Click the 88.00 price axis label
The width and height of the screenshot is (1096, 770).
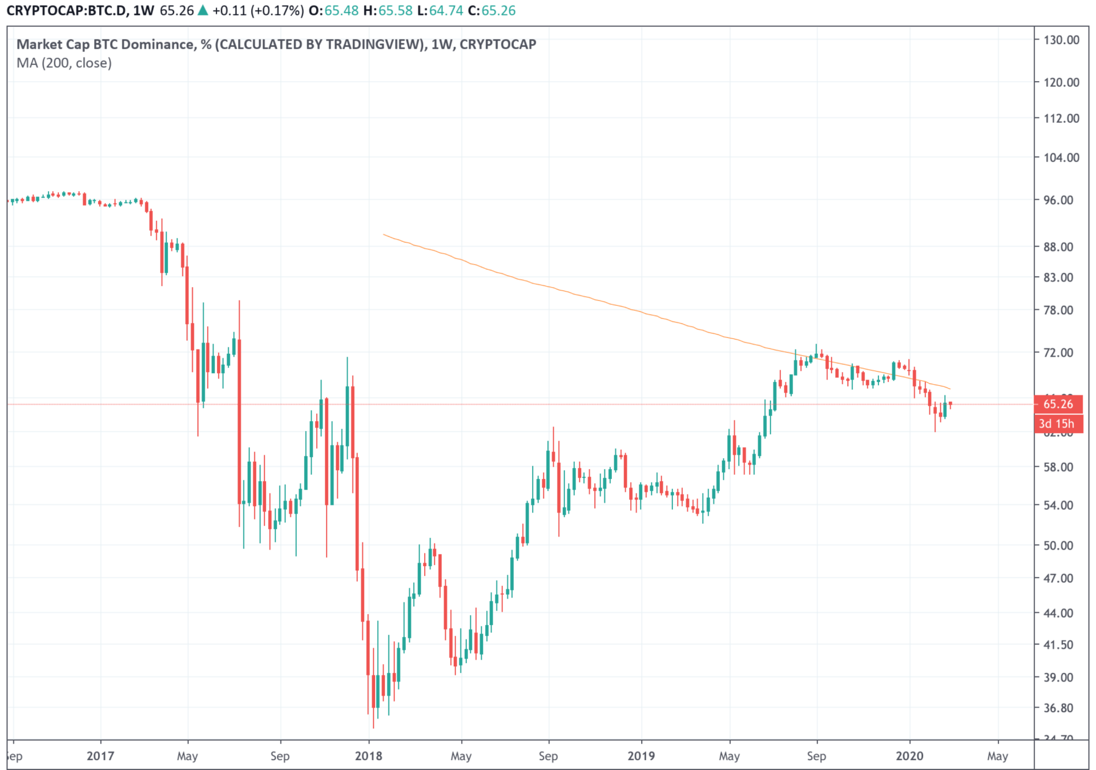[x=1058, y=247]
